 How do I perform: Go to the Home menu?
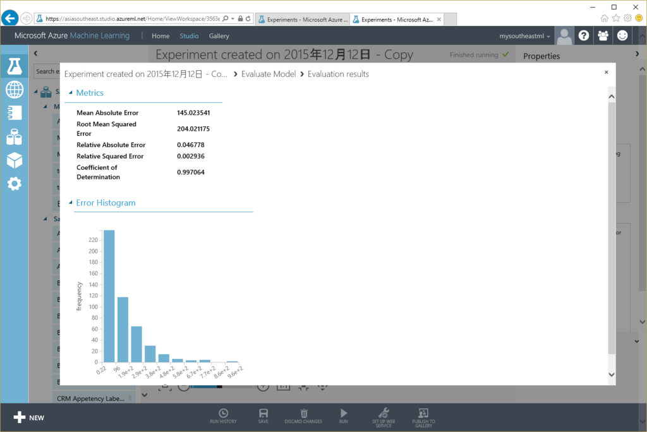[160, 36]
